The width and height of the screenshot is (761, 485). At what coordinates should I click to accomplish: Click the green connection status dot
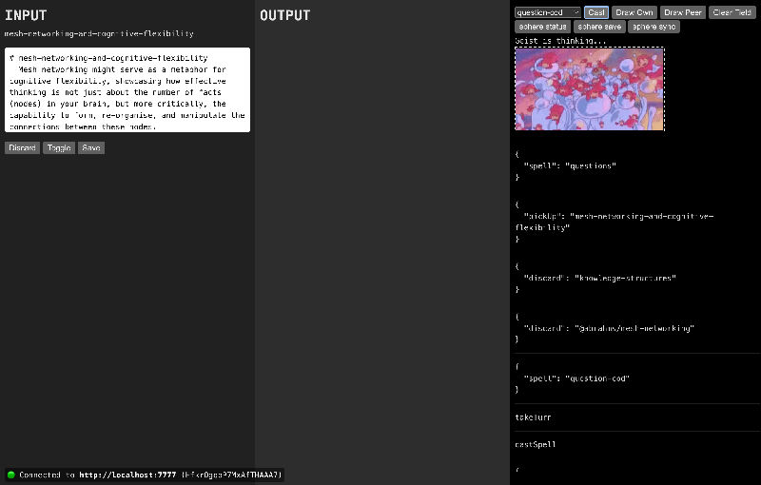pyautogui.click(x=11, y=475)
